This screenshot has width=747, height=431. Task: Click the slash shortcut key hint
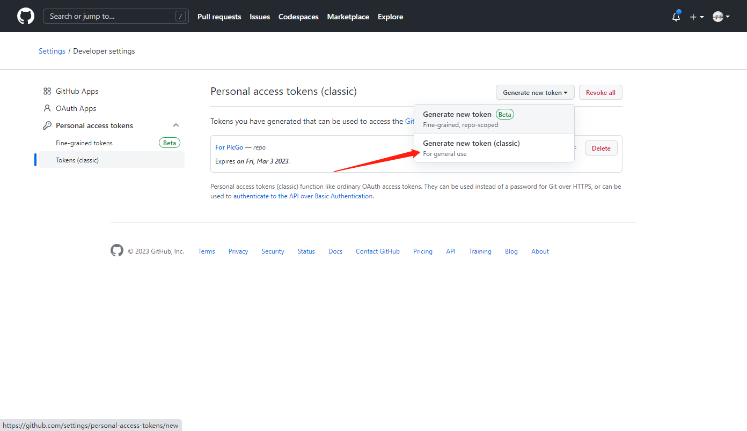(181, 16)
